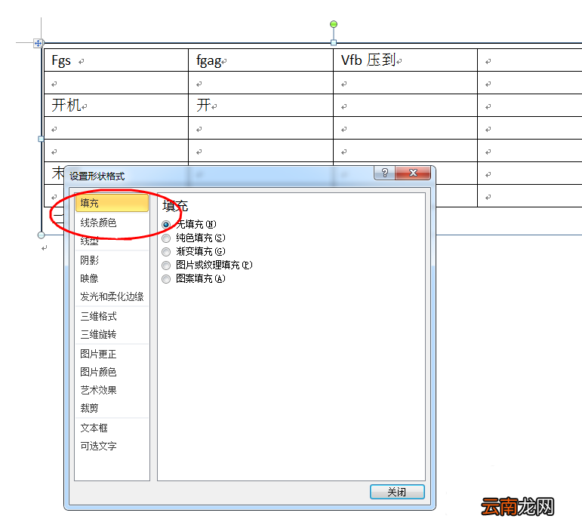This screenshot has width=582, height=528.
Task: Click the table cell containing fgag
Action: click(260, 60)
